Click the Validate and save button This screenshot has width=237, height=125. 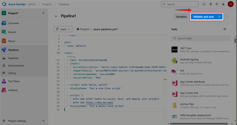204,17
